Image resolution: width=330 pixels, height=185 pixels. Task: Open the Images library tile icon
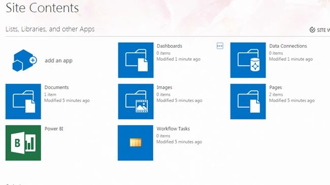[x=136, y=101]
